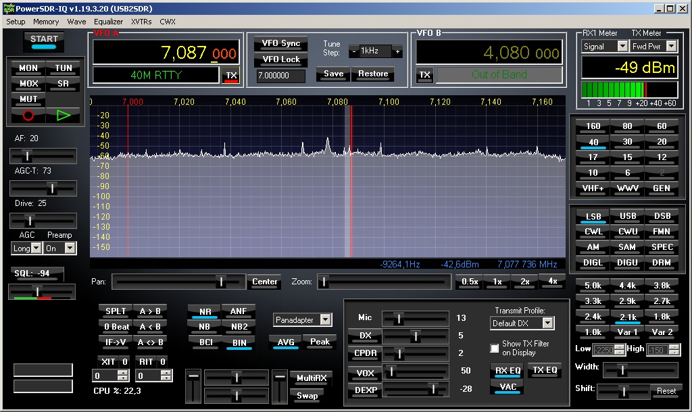Open the Wave menu
This screenshot has width=692, height=412.
76,22
